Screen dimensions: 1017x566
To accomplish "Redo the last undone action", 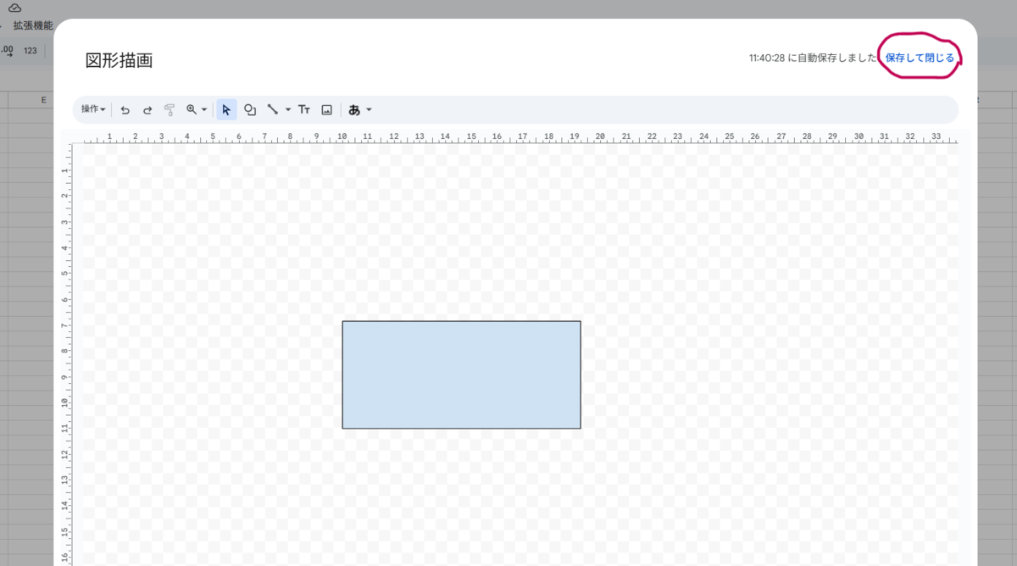I will coord(147,109).
